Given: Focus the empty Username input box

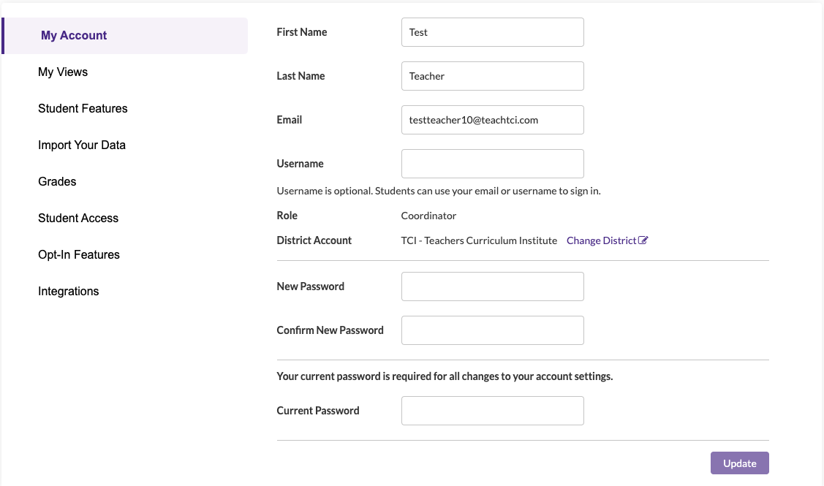Looking at the screenshot, I should click(x=492, y=164).
